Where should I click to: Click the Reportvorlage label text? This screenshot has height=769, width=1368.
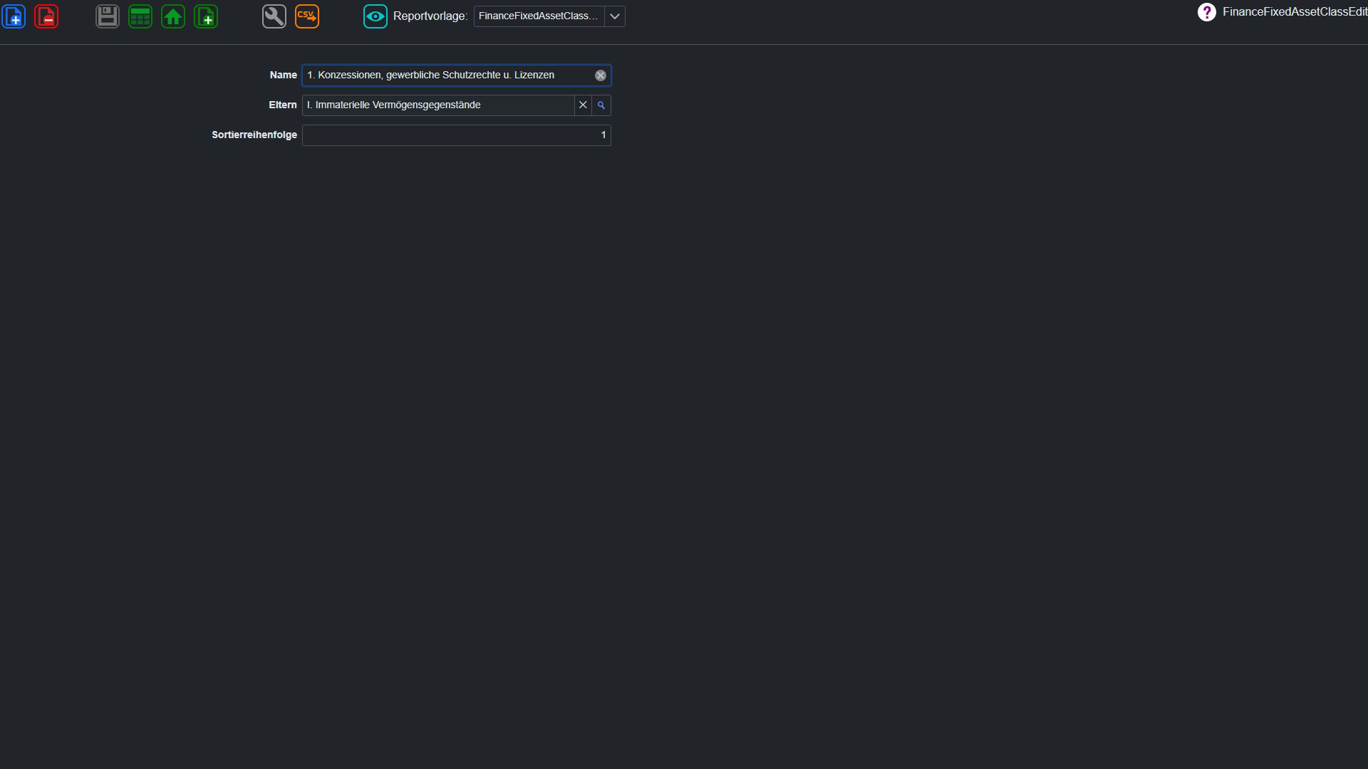click(430, 16)
